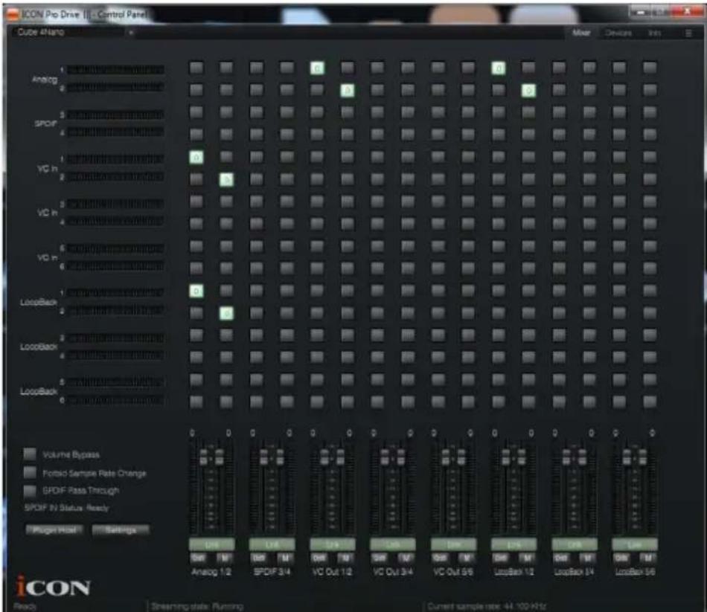Screen dimensions: 707x612
Task: Toggle Link on the VC Out 1/2 strip
Action: pyautogui.click(x=333, y=544)
